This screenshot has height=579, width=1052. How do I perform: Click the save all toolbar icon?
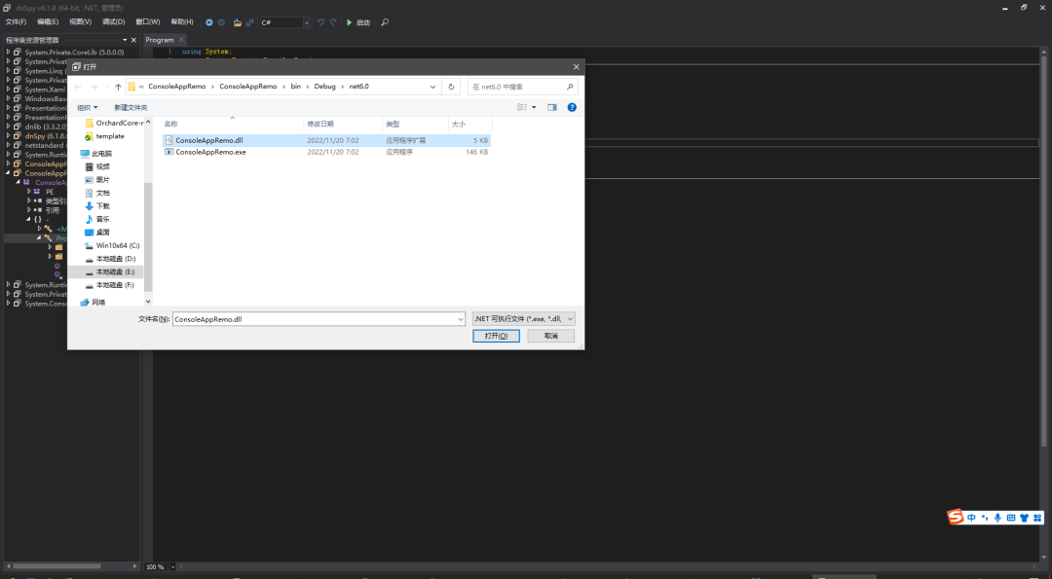click(x=249, y=22)
